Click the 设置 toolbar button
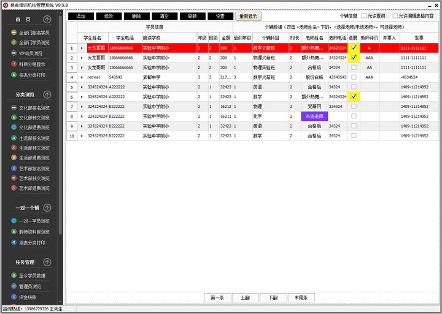This screenshot has width=442, height=314. (220, 17)
